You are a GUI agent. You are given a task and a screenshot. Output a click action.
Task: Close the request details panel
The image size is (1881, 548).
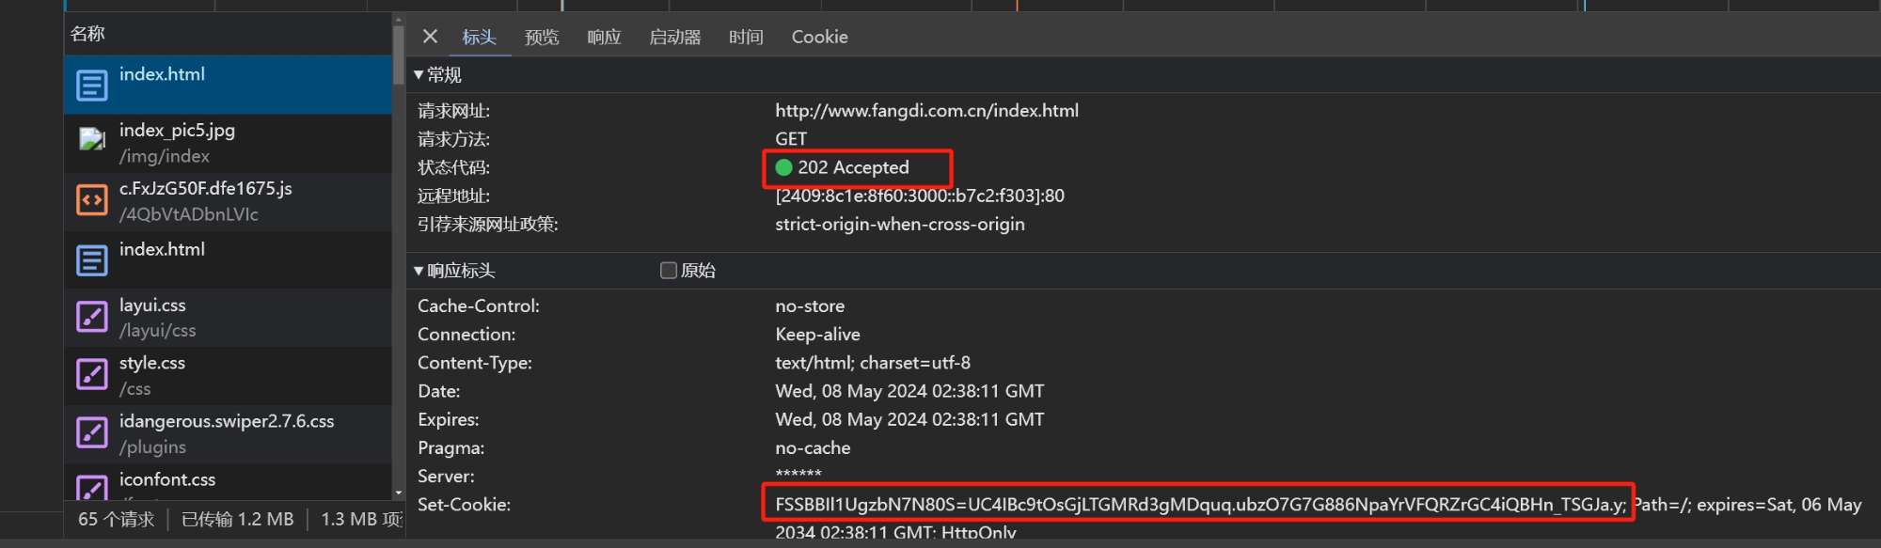(x=430, y=37)
